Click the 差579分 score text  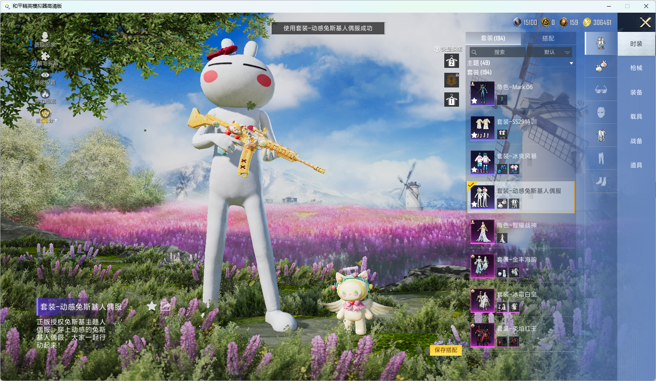(45, 121)
